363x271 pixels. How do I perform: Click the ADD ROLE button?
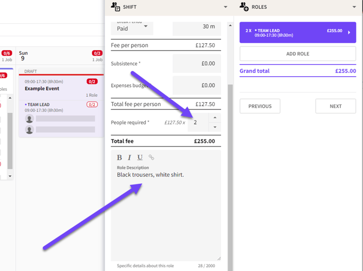pos(298,54)
